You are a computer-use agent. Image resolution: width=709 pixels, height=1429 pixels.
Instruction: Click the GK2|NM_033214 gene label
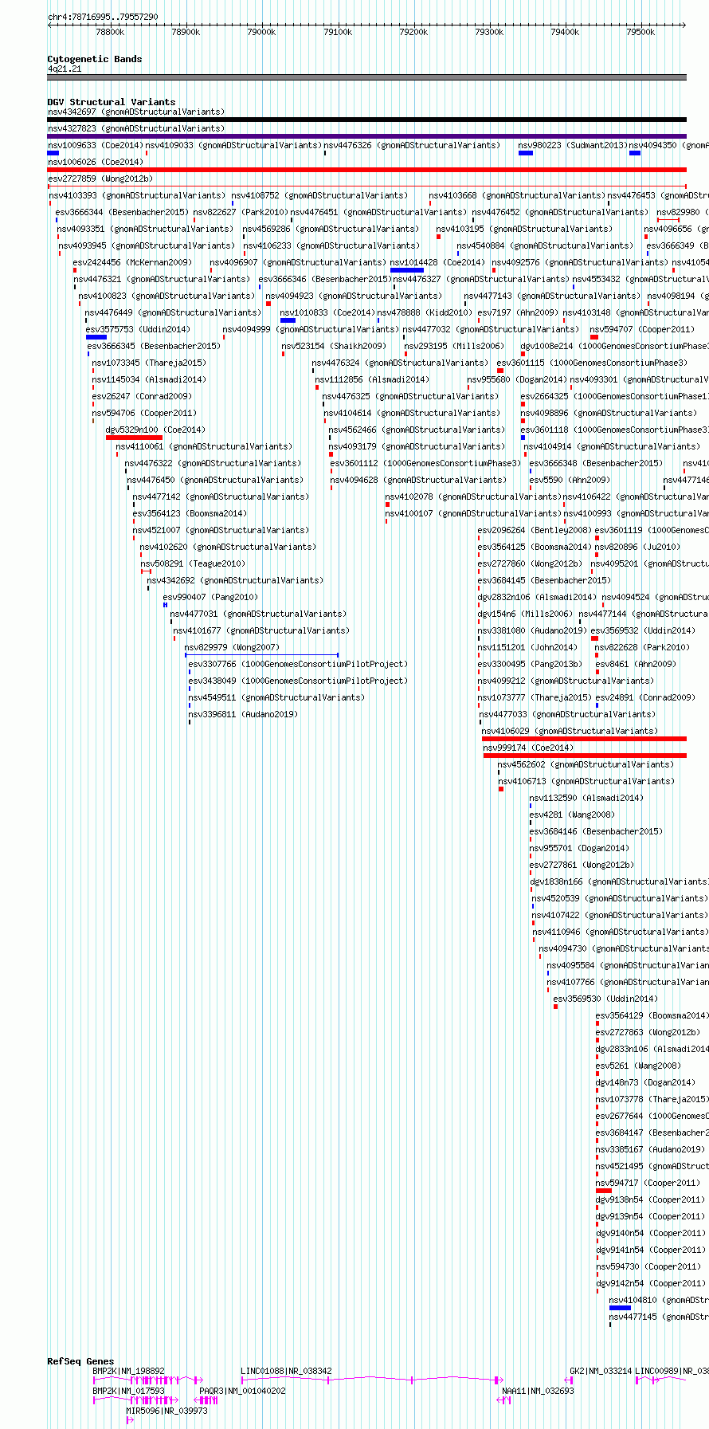601,1371
